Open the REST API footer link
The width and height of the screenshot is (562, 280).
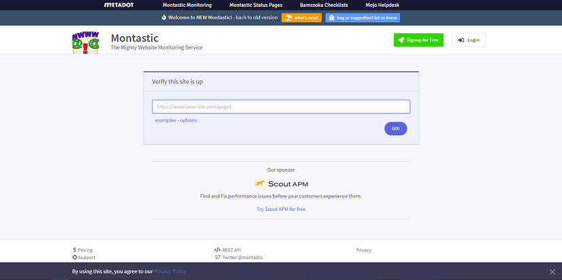[x=228, y=250]
